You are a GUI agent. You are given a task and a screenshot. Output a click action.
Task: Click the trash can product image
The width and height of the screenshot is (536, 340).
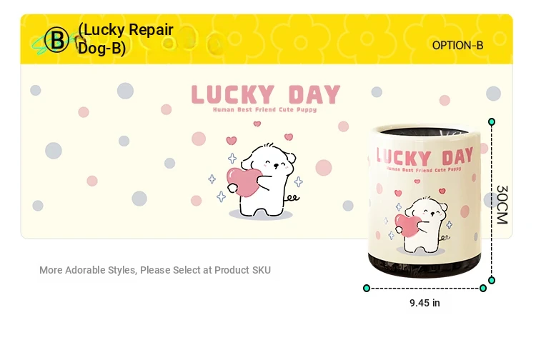pos(425,201)
